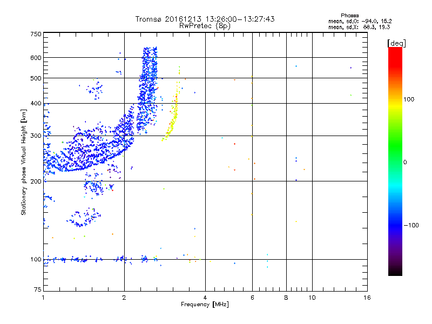432x324 pixels.
Task: Click the y-axis label "200"
Action: pos(36,181)
